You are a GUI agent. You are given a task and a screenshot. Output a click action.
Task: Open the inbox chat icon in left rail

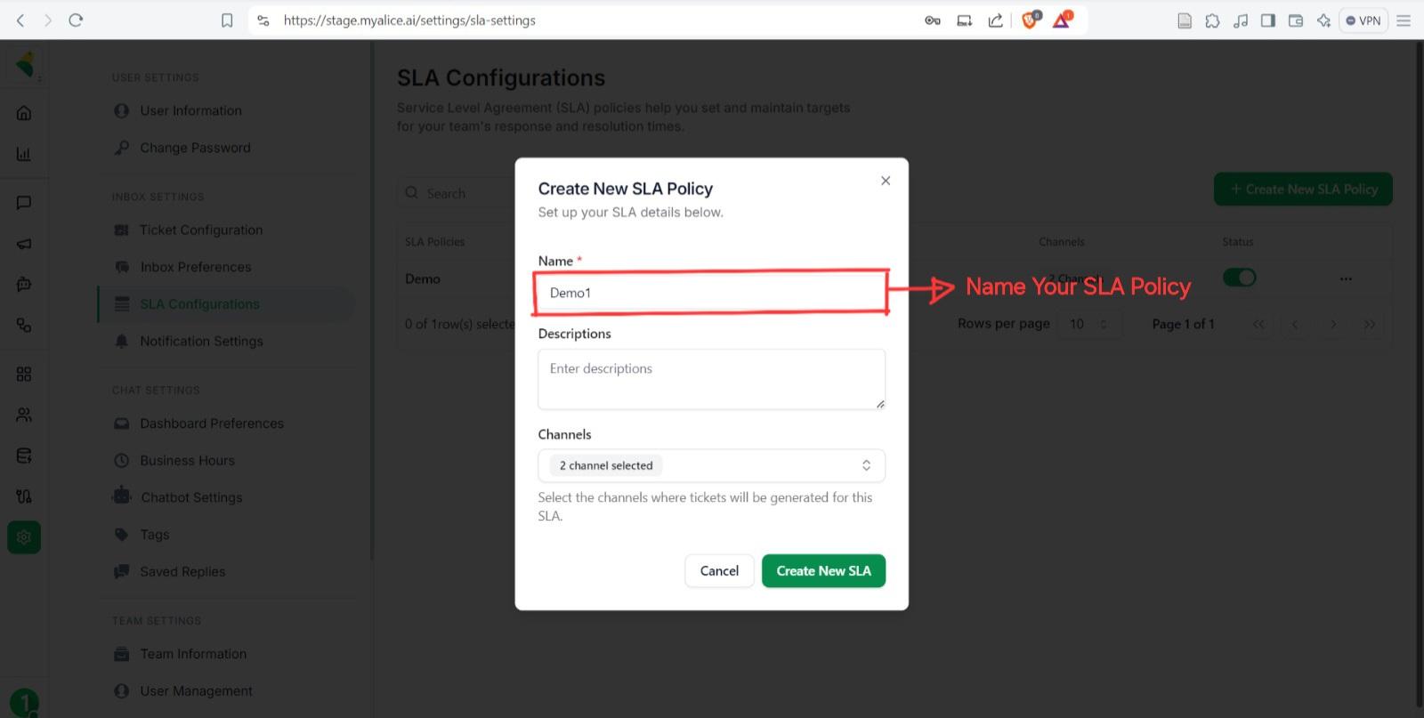(24, 203)
